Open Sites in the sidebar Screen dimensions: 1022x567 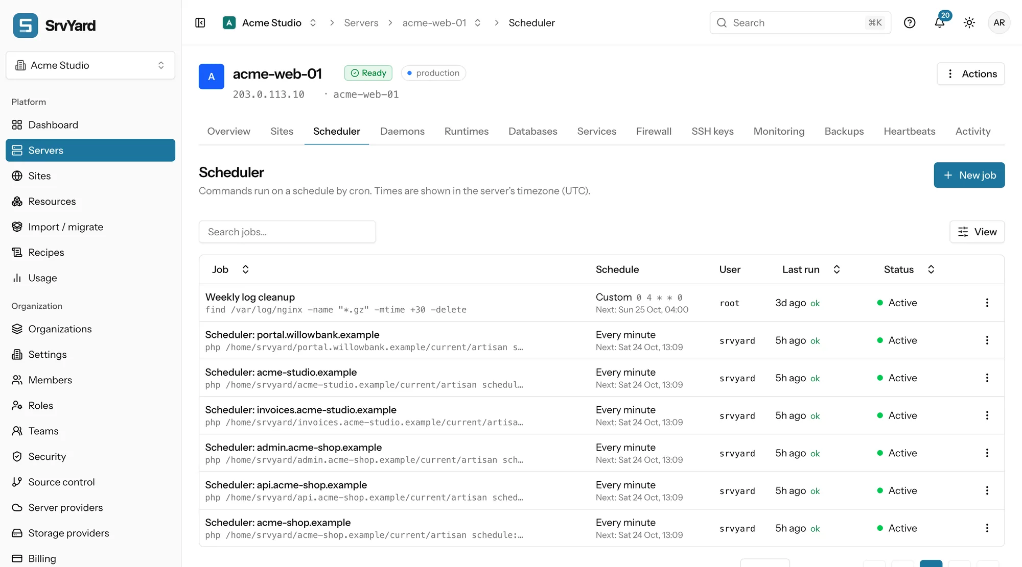[90, 176]
